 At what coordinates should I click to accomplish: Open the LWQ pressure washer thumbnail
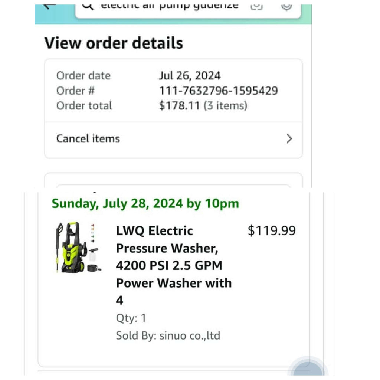[x=77, y=248]
